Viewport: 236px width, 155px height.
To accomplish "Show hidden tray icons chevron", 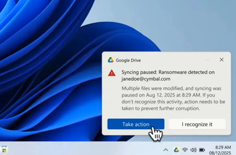I will 166,150.
